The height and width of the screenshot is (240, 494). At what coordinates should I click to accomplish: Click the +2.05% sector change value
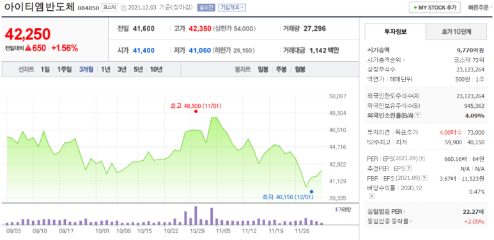[474, 221]
